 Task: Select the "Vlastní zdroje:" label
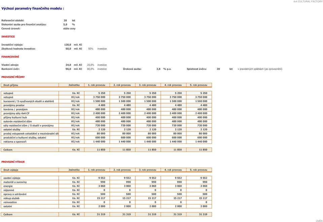pos(10,65)
